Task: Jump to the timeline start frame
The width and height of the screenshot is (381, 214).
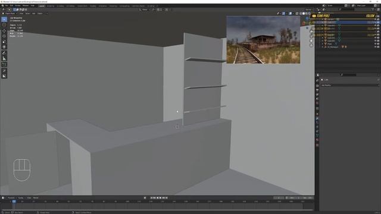Action: 151,198
